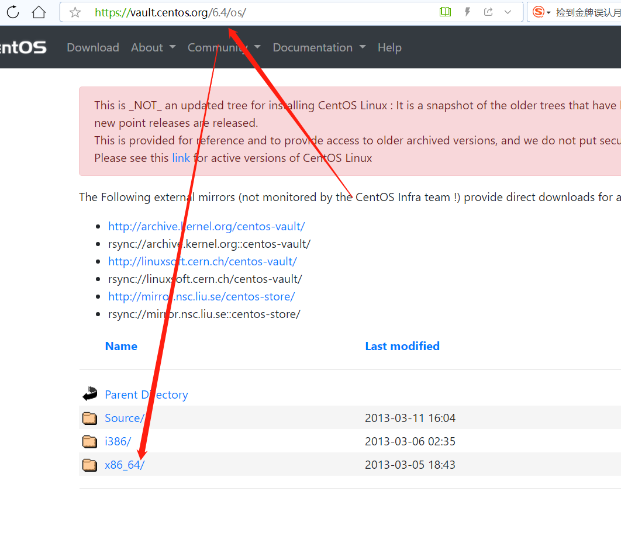621x557 pixels.
Task: Click the Parent Directory back arrow icon
Action: (90, 394)
